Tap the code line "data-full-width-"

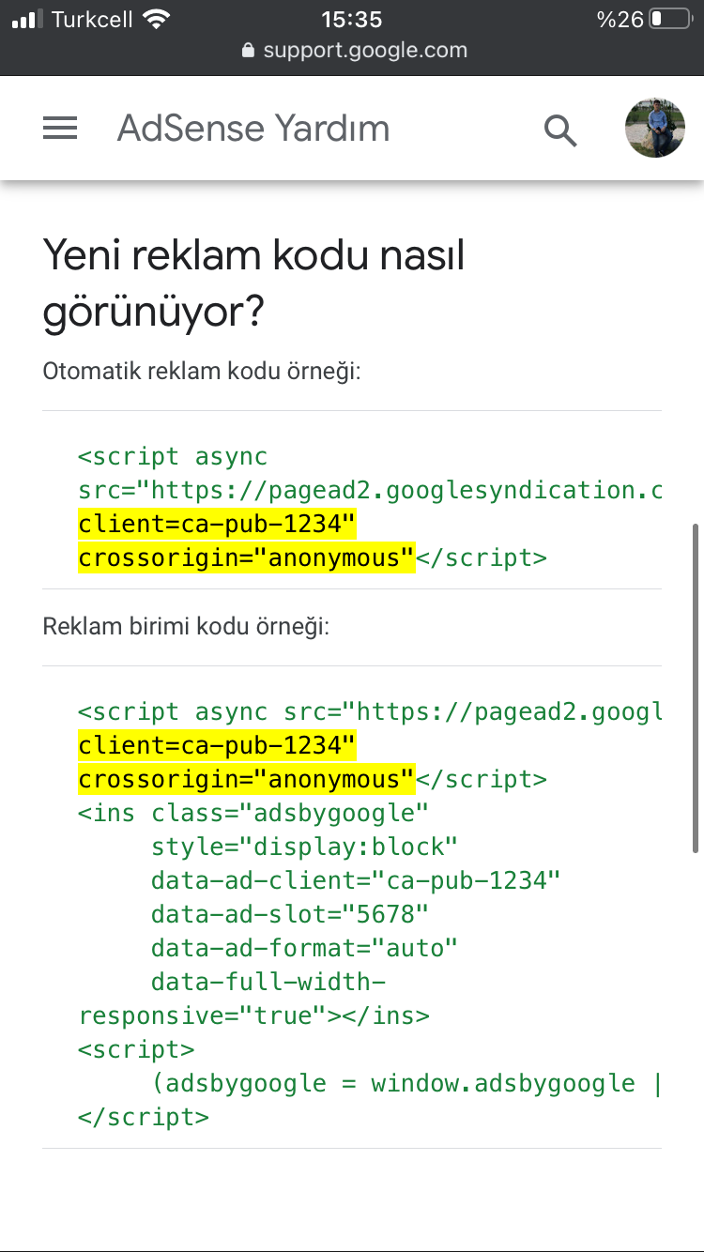coord(268,982)
